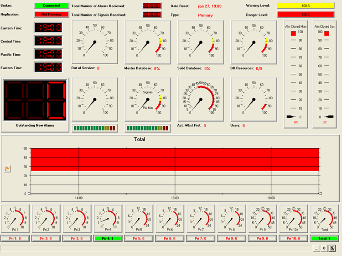Click the ellipsis button in status bar

(x=317, y=248)
